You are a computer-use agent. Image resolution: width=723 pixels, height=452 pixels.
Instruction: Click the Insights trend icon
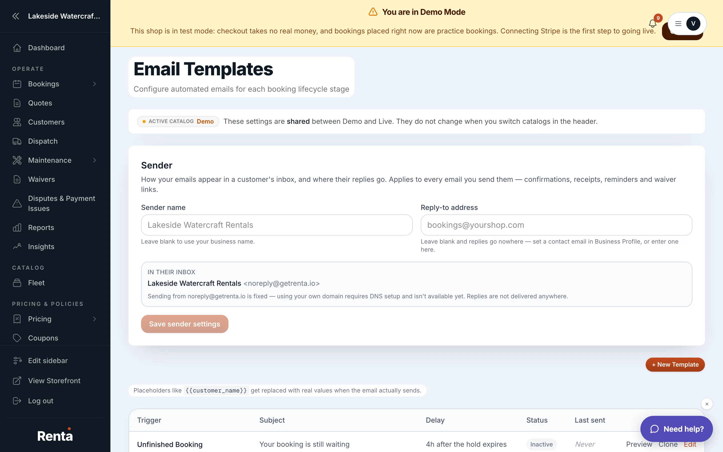pos(17,247)
